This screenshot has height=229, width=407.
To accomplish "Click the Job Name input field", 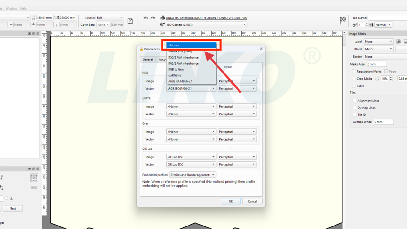I will pyautogui.click(x=387, y=18).
